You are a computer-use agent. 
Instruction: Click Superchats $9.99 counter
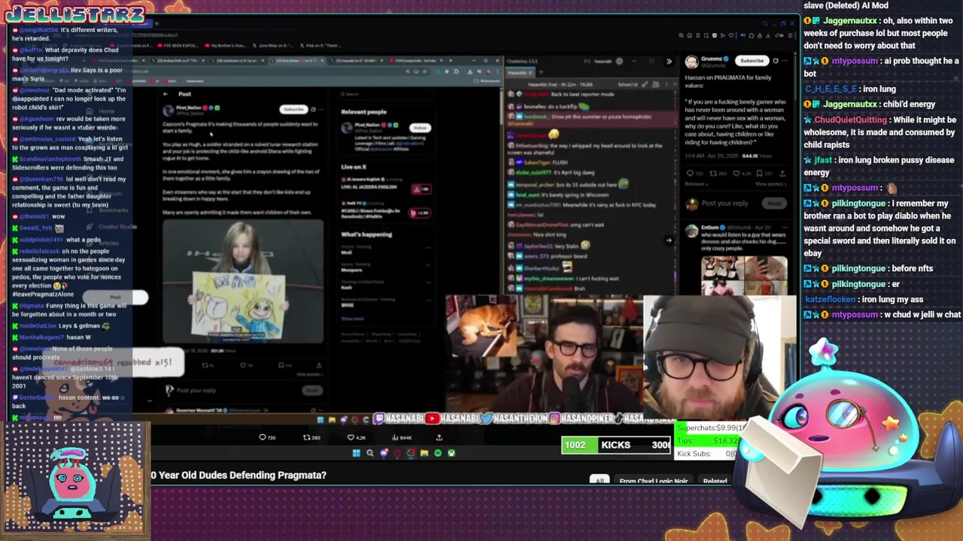tap(711, 428)
